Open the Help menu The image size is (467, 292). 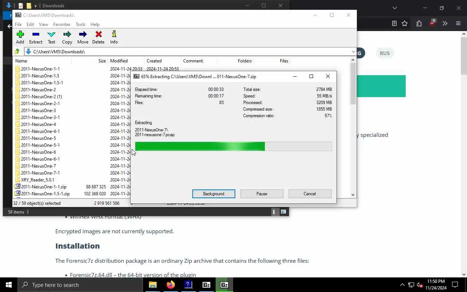(x=95, y=24)
